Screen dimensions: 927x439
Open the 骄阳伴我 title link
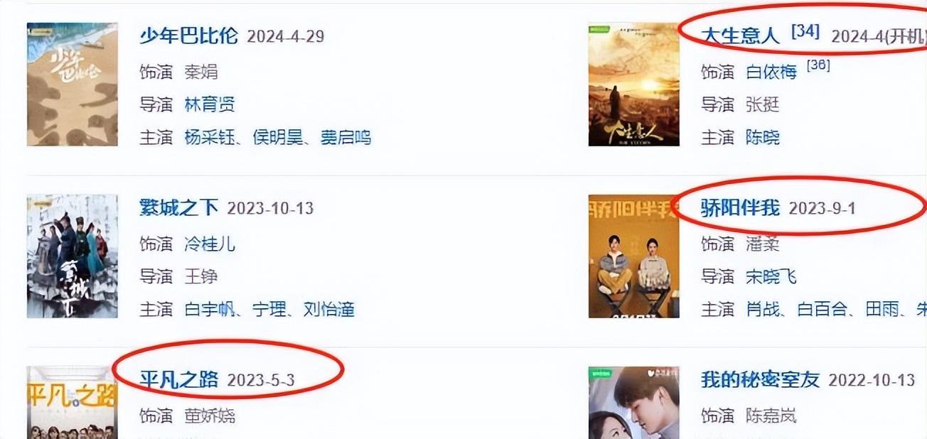[x=740, y=208]
